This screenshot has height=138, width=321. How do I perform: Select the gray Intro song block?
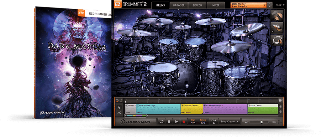131,109
